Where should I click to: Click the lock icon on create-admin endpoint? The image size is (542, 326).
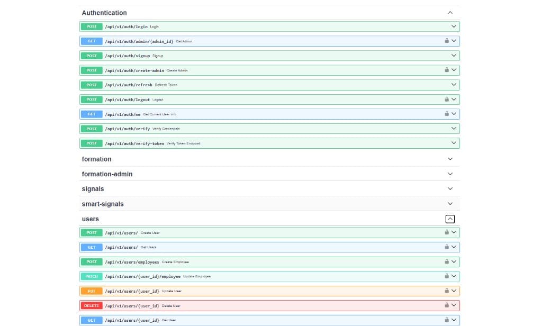click(447, 70)
